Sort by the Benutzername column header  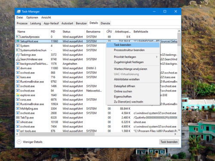(95, 31)
